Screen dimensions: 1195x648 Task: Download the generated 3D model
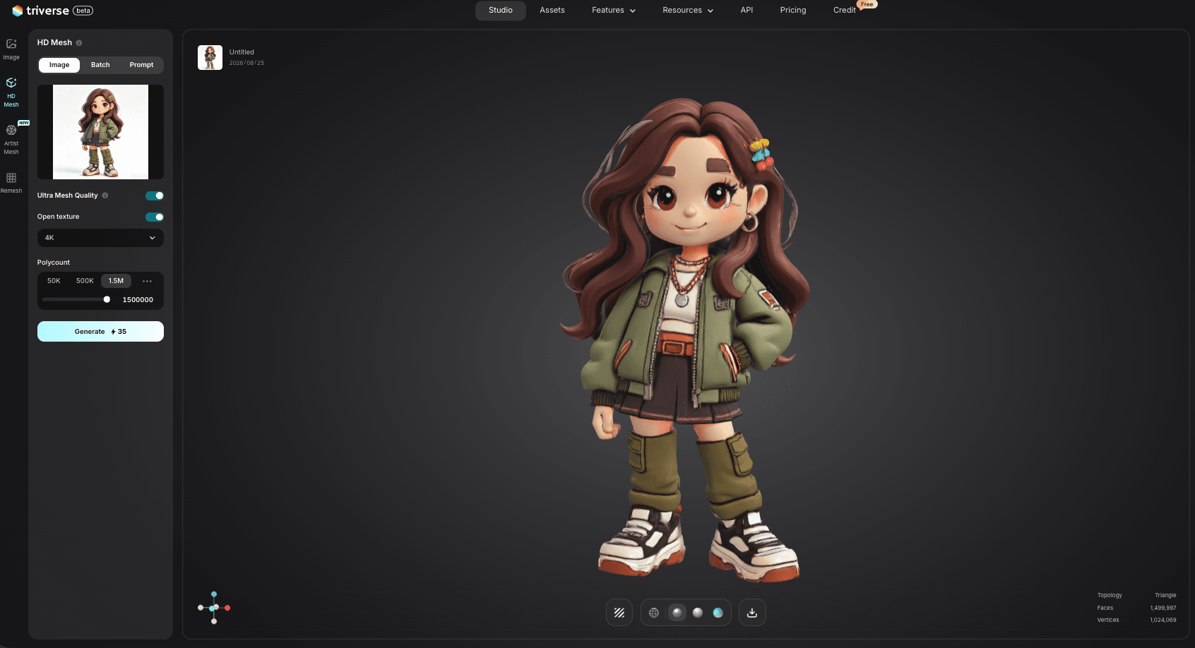pos(752,613)
